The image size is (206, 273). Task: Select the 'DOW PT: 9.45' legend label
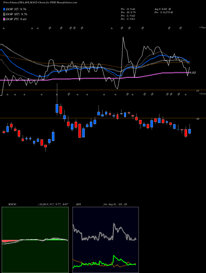[16, 19]
